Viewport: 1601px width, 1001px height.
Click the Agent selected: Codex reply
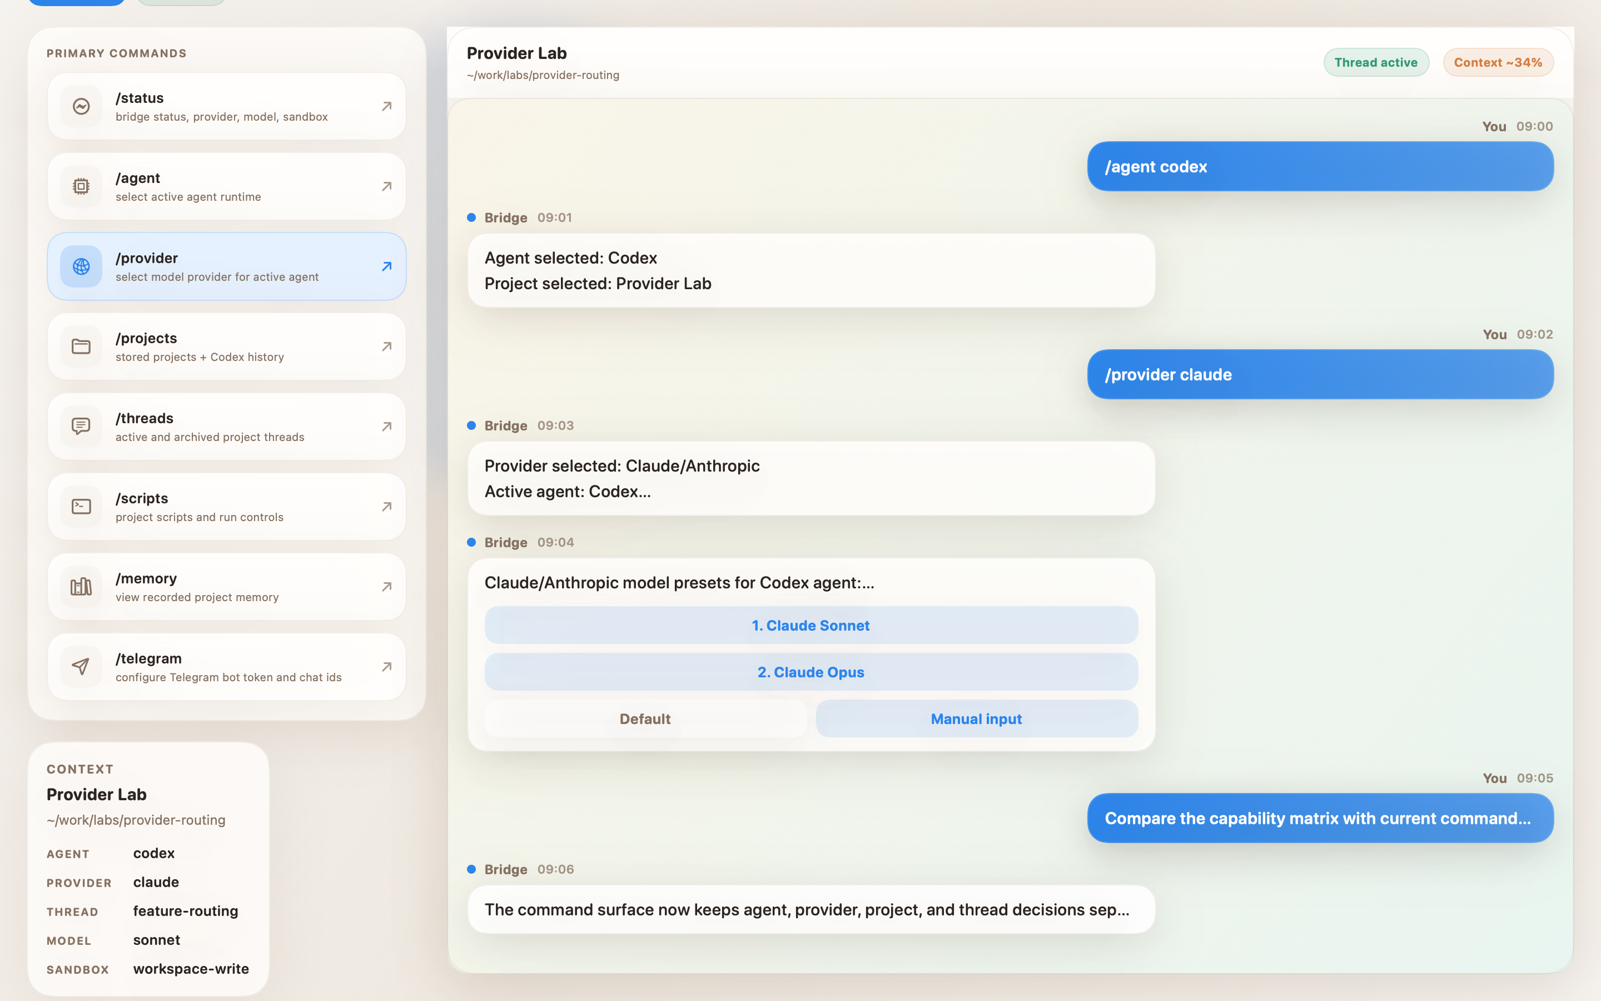811,270
